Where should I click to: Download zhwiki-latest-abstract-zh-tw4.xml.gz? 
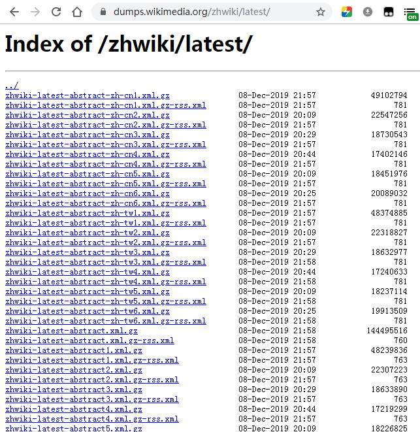[x=88, y=272]
